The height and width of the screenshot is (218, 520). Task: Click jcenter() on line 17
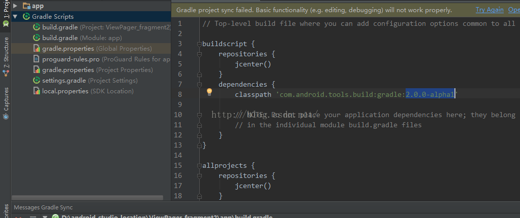click(x=253, y=186)
